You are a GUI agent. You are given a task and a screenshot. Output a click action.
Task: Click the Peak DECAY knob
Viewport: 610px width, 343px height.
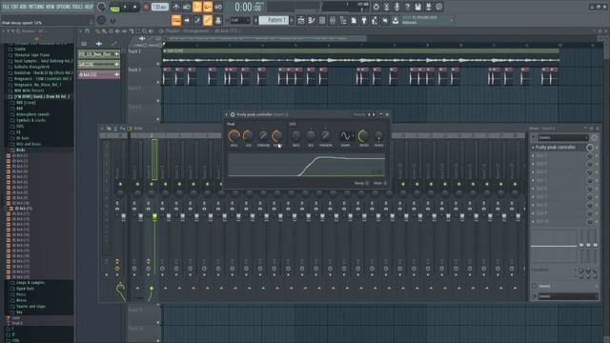[277, 135]
